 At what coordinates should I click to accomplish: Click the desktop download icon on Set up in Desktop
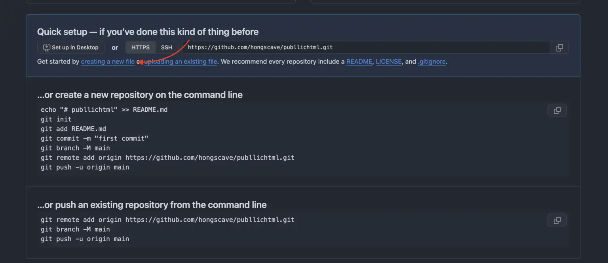pyautogui.click(x=46, y=47)
